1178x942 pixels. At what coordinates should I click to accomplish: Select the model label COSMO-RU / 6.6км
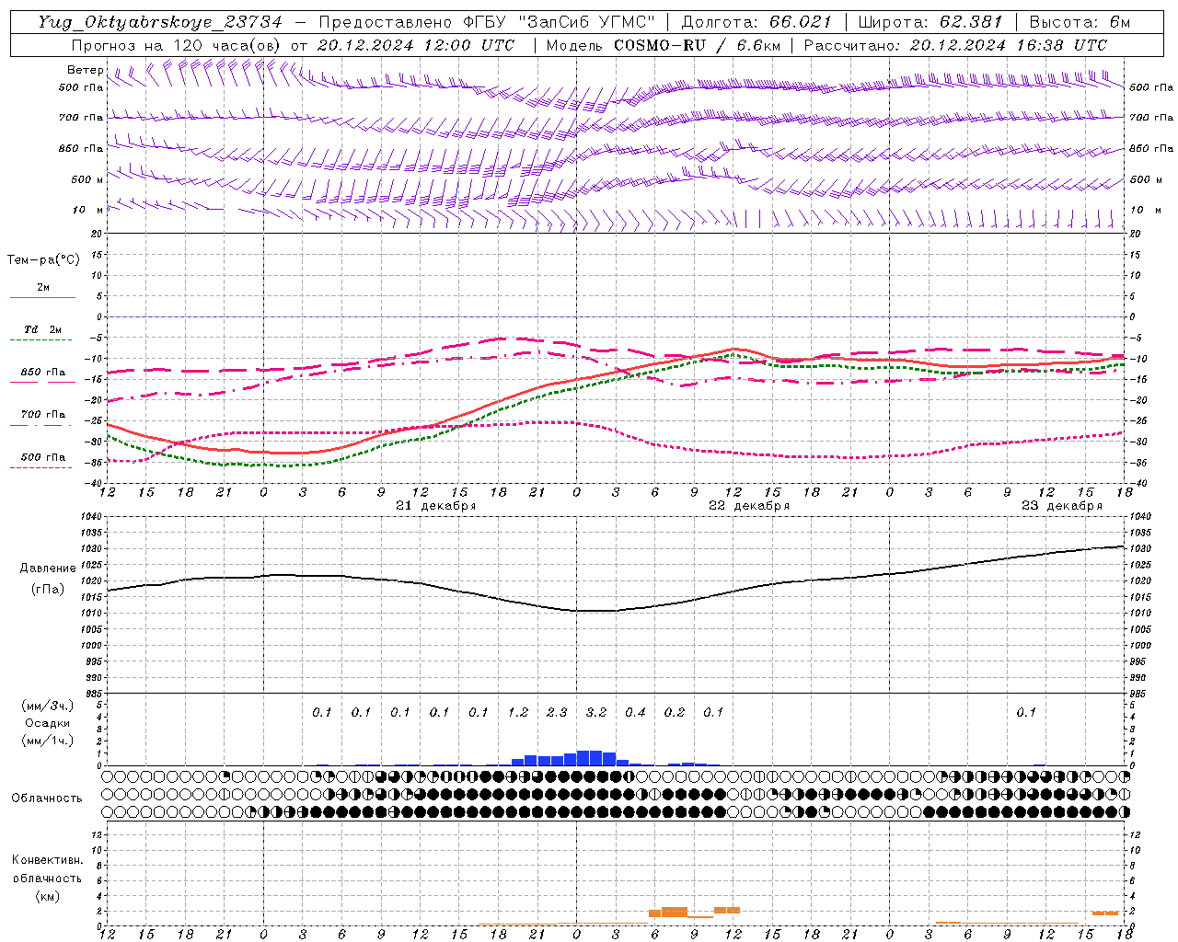tap(698, 45)
